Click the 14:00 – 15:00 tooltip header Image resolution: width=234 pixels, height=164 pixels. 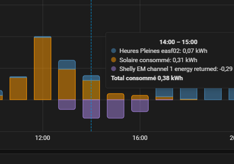tap(178, 42)
